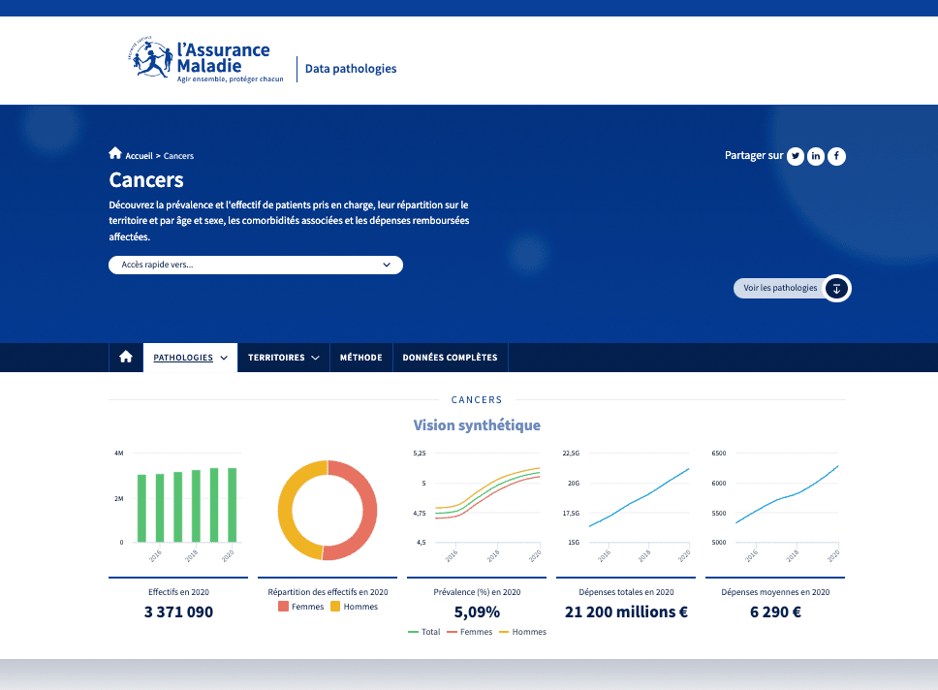Toggle the Femmes legend in donut chart
The height and width of the screenshot is (690, 938).
click(302, 607)
